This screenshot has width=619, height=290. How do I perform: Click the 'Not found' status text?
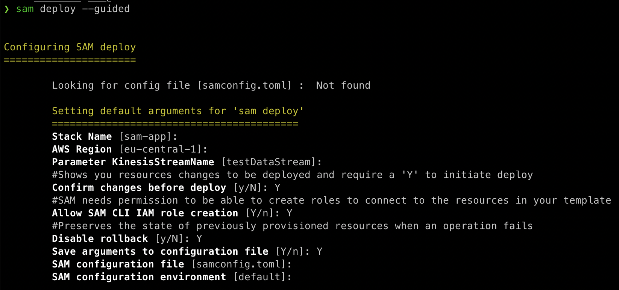(343, 86)
